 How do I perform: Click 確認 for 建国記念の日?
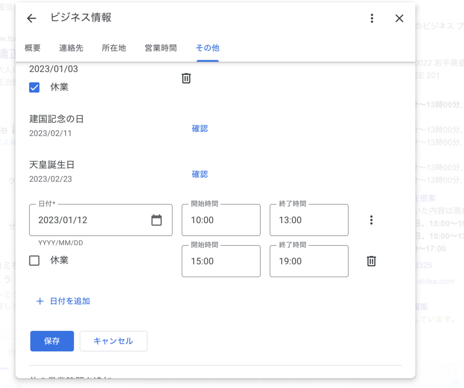[200, 129]
